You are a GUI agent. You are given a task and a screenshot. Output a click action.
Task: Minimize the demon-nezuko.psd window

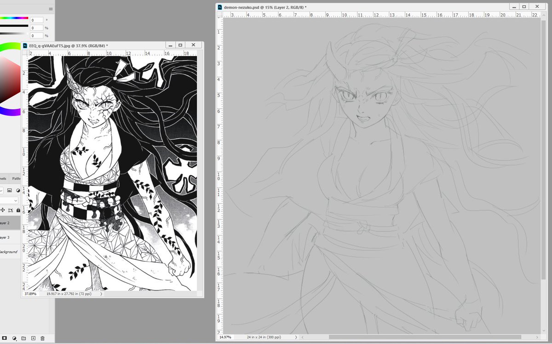click(x=514, y=7)
